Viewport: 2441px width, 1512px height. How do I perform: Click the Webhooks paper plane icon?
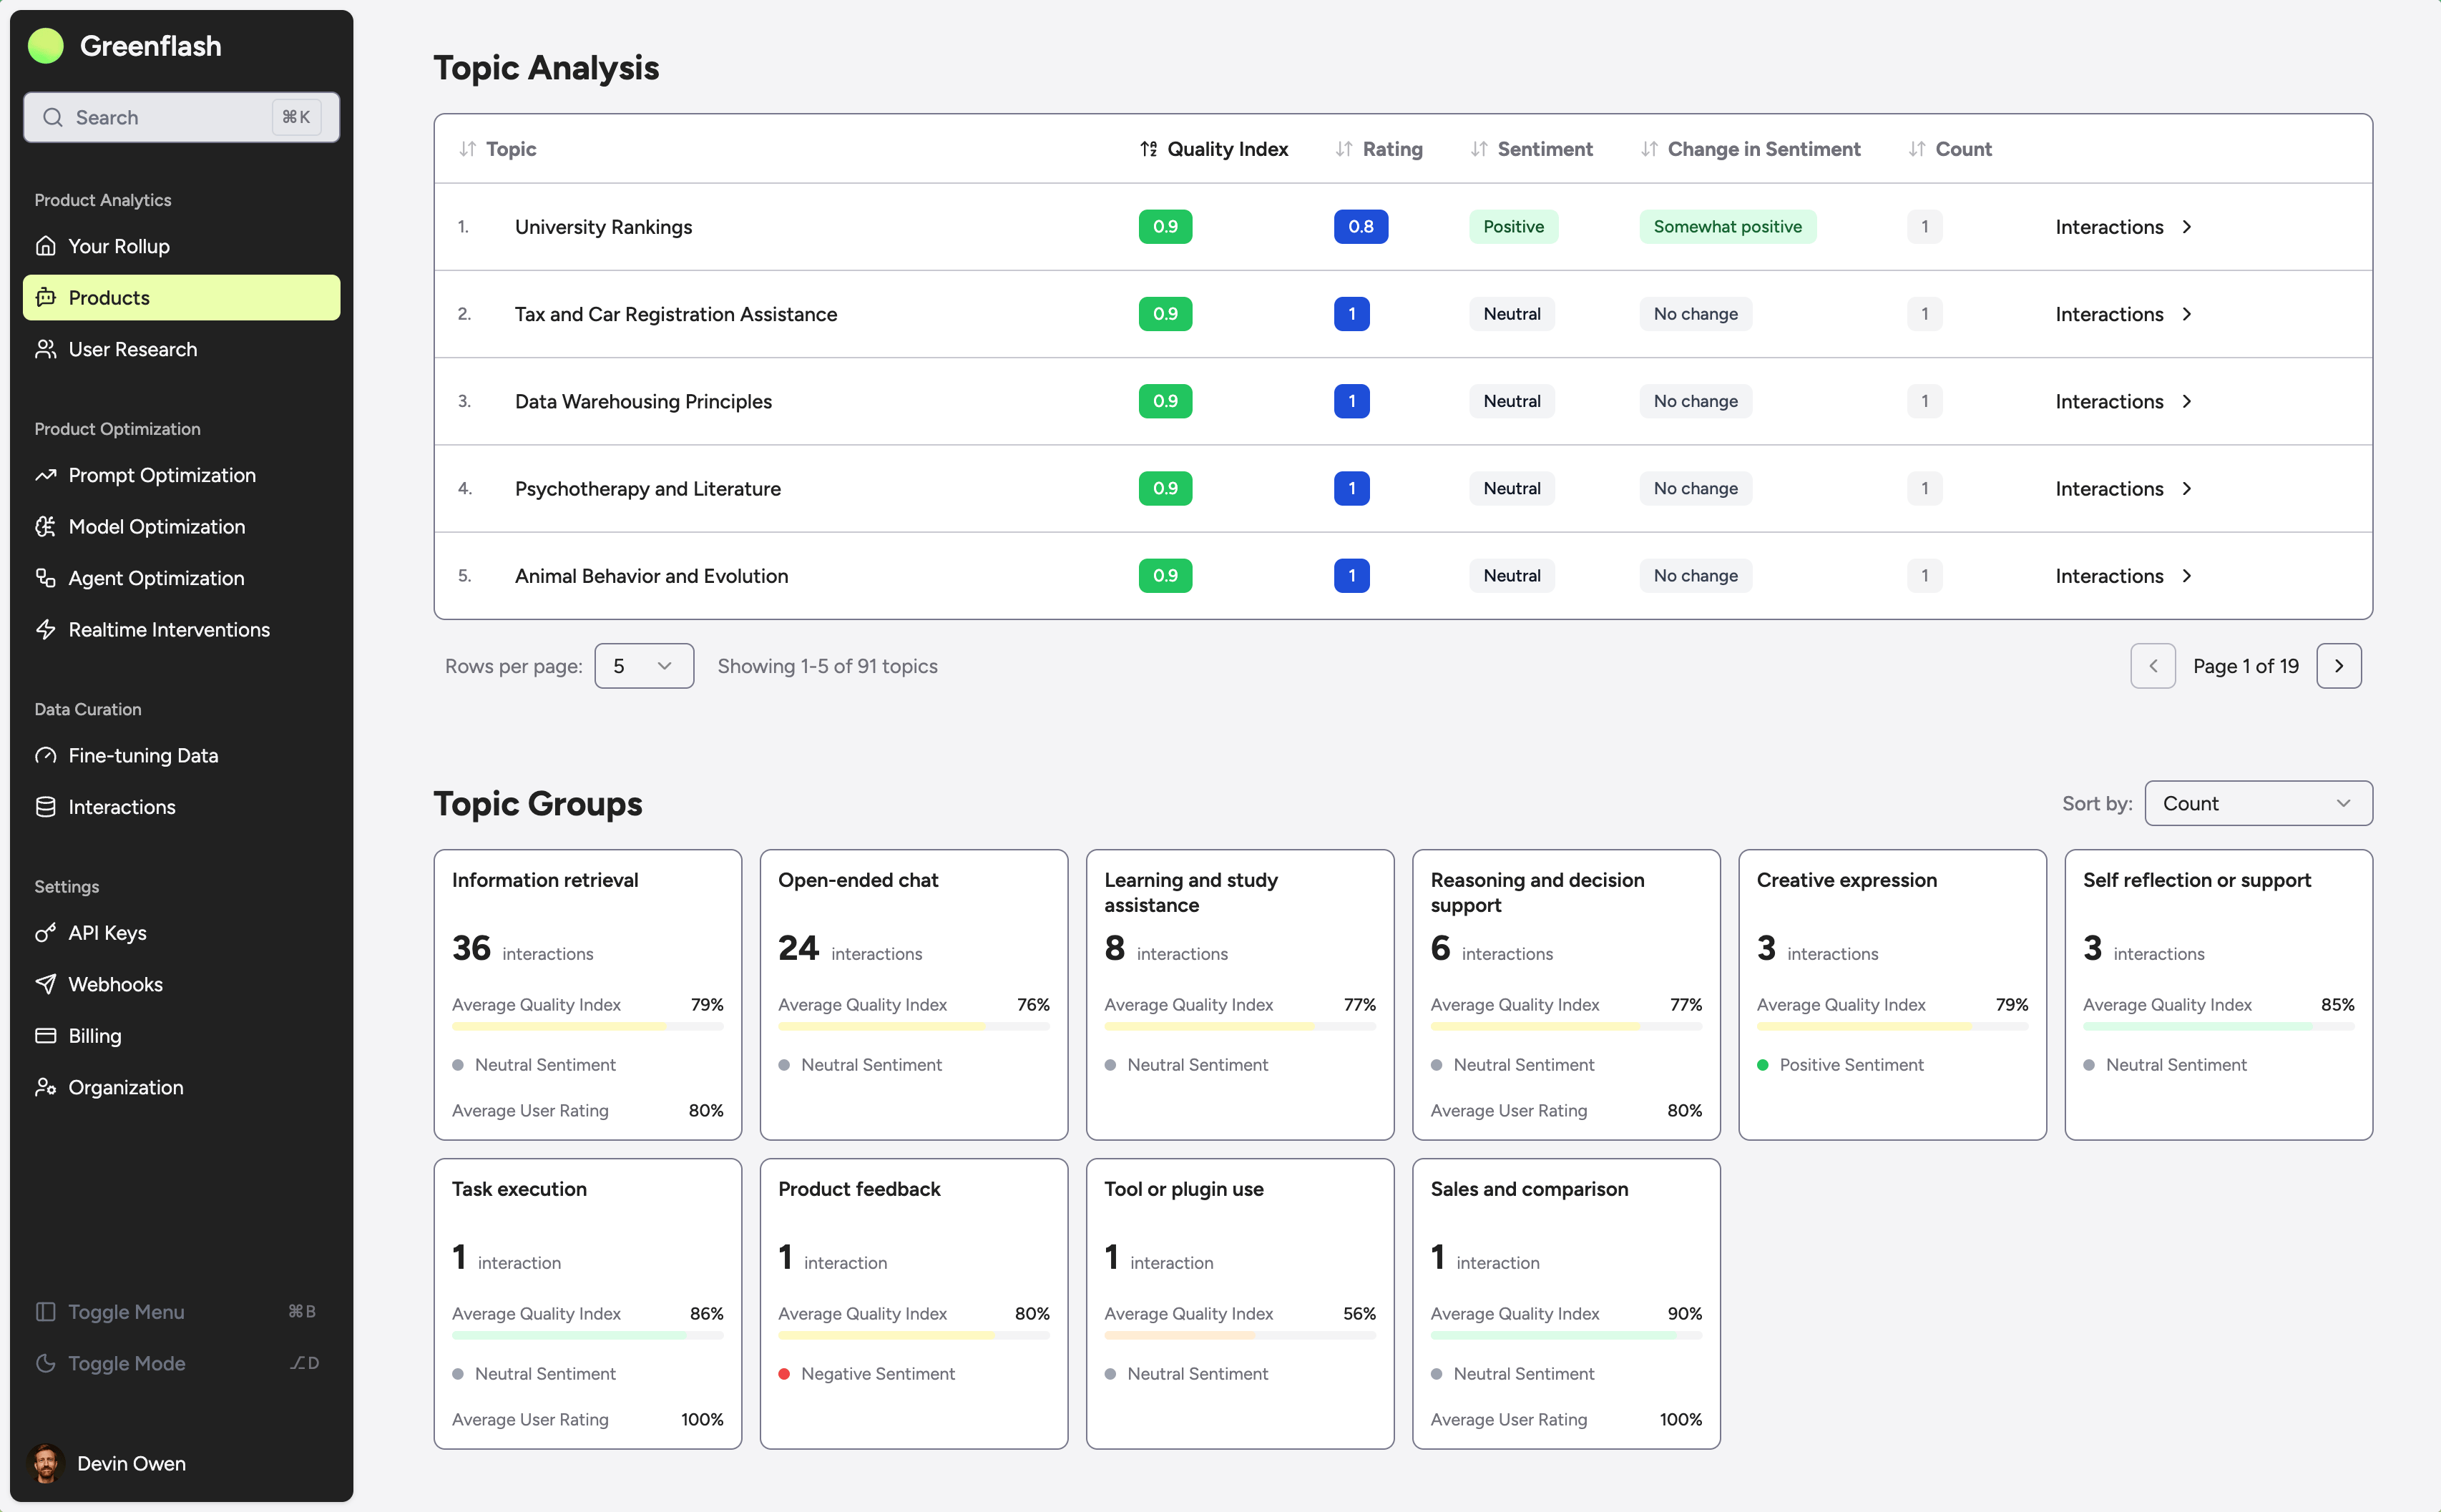[x=45, y=984]
